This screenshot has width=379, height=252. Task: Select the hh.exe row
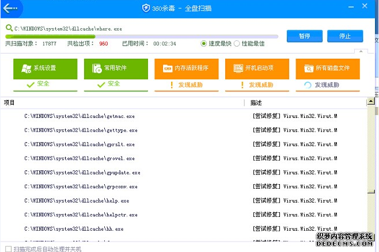pos(184,229)
